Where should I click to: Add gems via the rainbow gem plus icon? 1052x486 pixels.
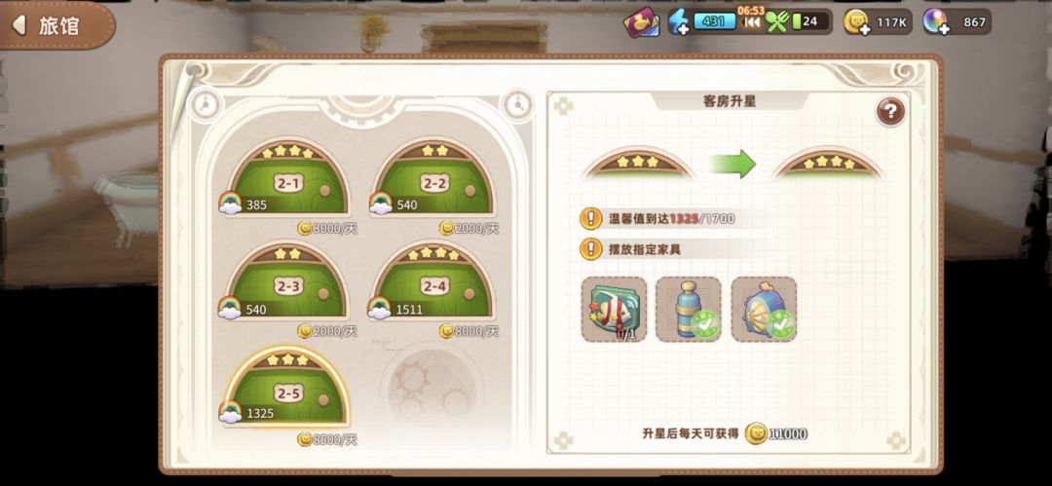[935, 22]
